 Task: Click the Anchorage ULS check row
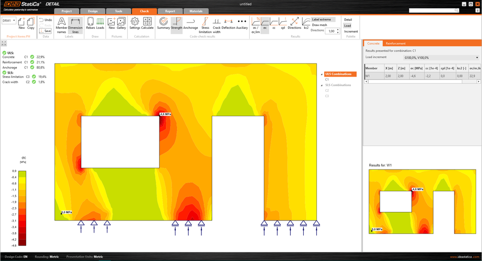point(23,67)
